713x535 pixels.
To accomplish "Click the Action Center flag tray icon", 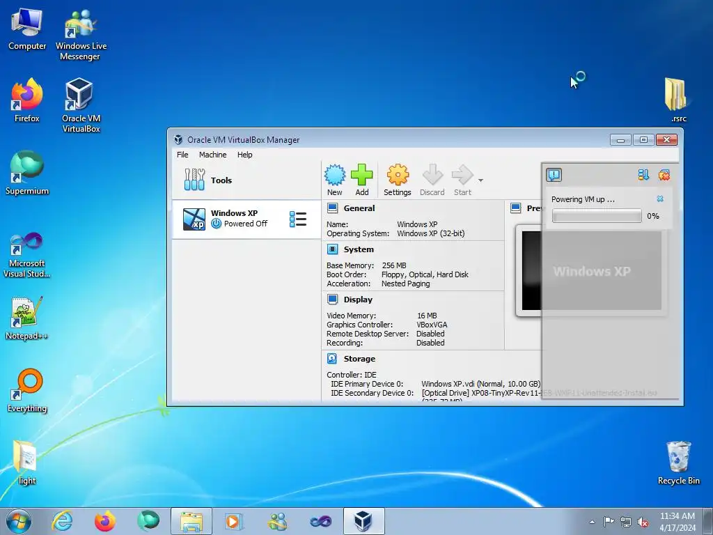I will (609, 522).
